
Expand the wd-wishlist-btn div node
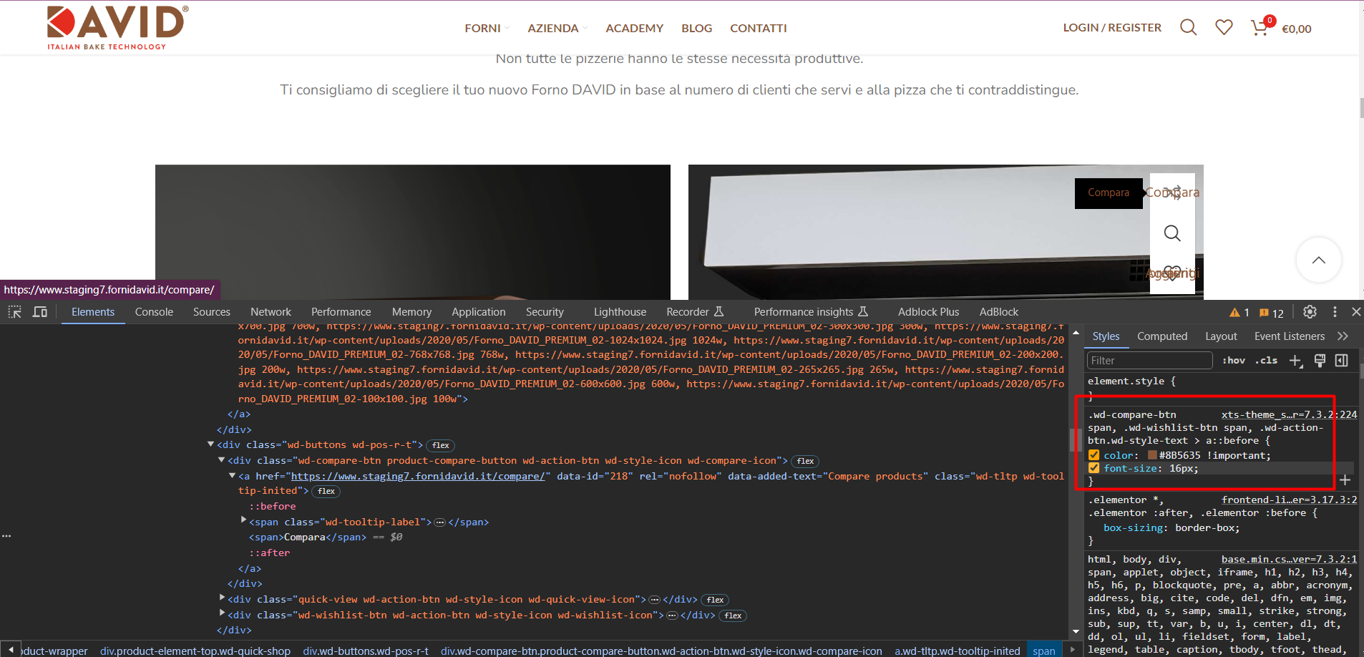(x=222, y=613)
